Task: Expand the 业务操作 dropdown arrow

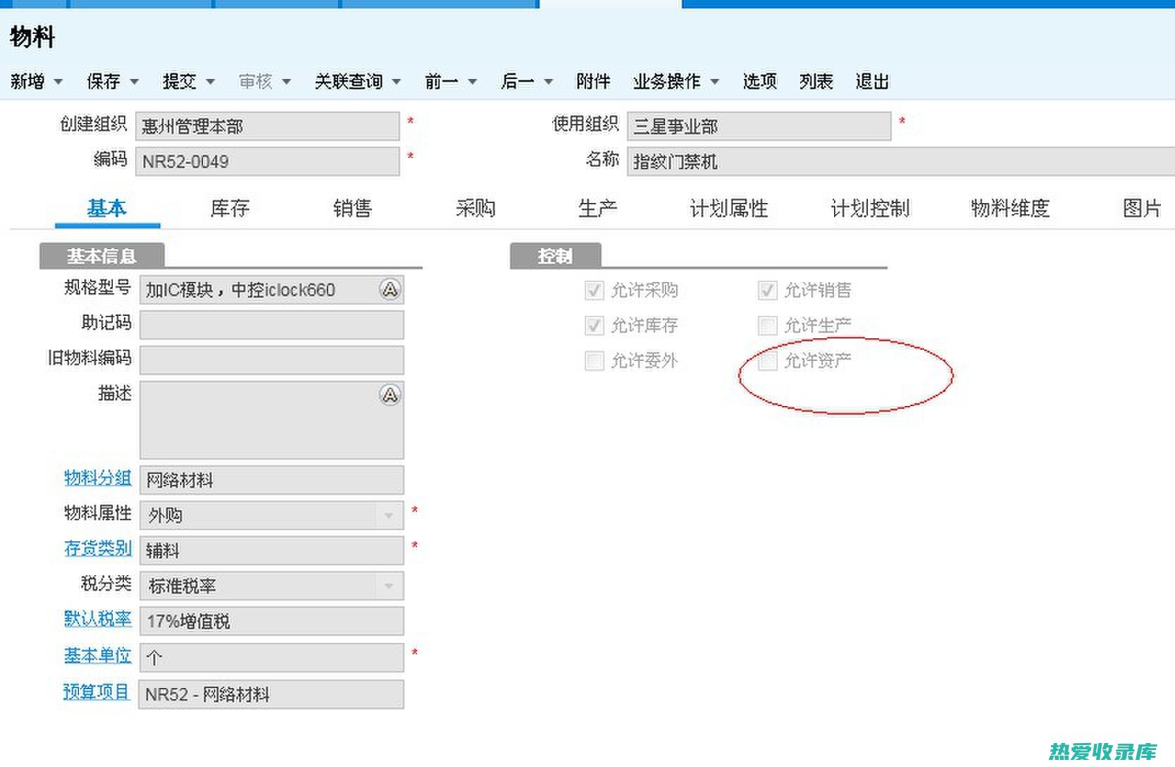Action: 715,82
